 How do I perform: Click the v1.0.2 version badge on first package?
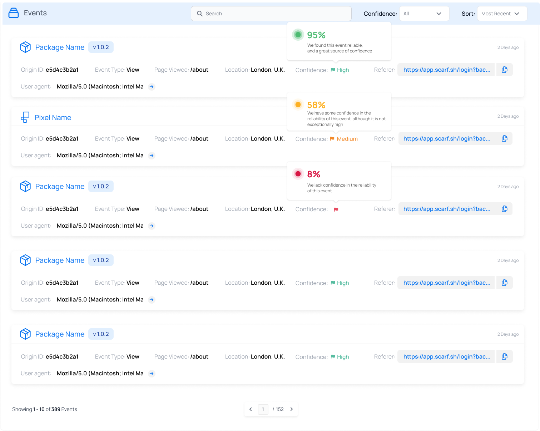(x=101, y=47)
